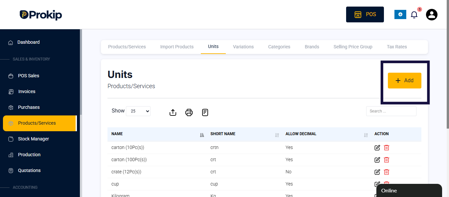Edit the carton (10Pc(s)) unit
The image size is (449, 197).
tap(377, 148)
